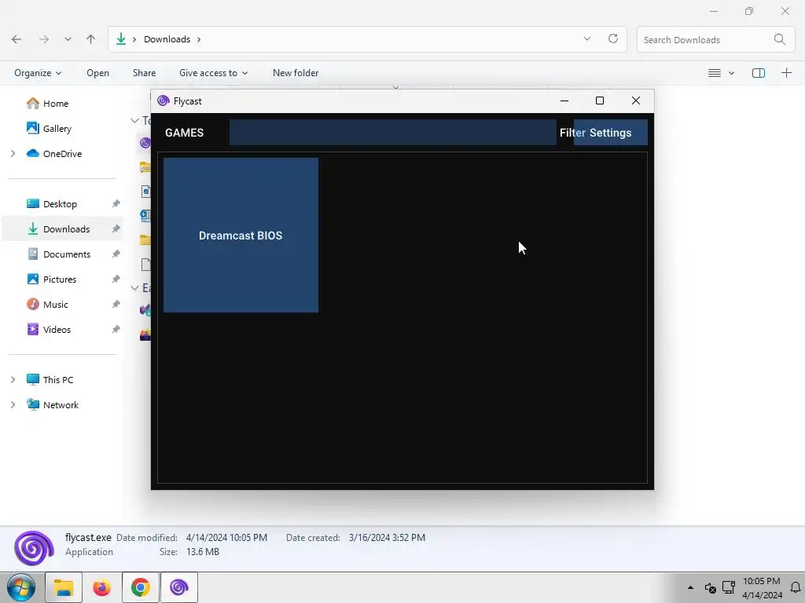Launch Chrome from taskbar

(x=140, y=587)
